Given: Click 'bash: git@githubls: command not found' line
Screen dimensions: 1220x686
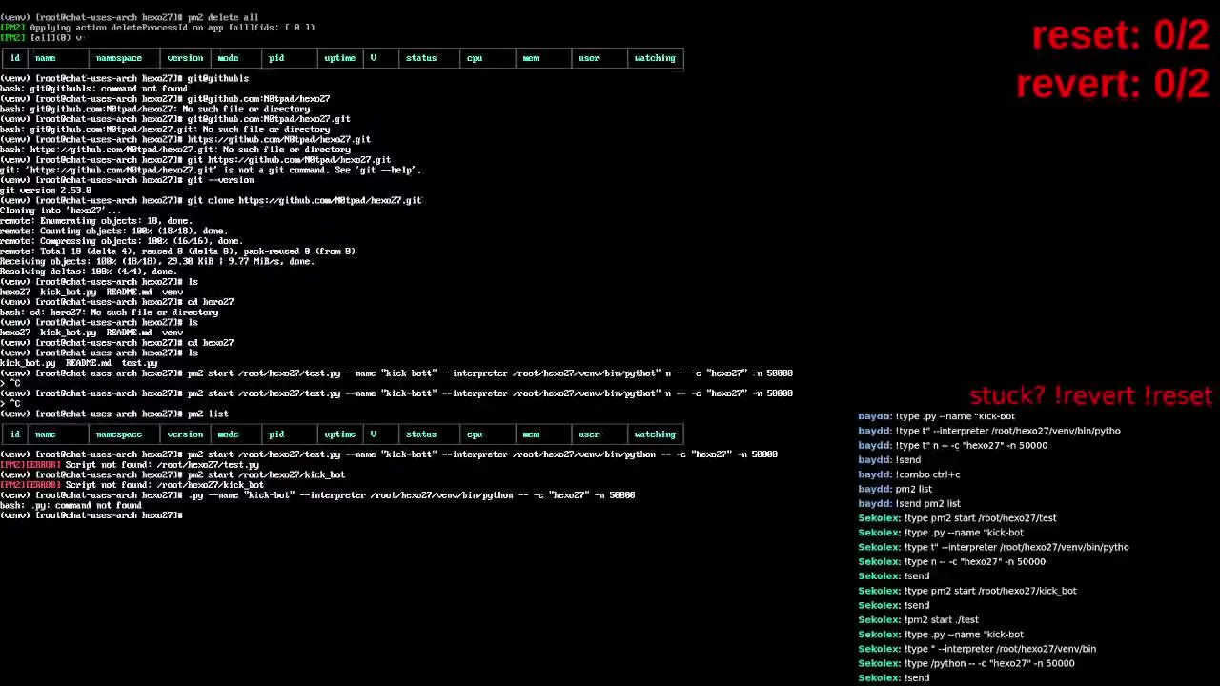Looking at the screenshot, I should click(93, 89).
